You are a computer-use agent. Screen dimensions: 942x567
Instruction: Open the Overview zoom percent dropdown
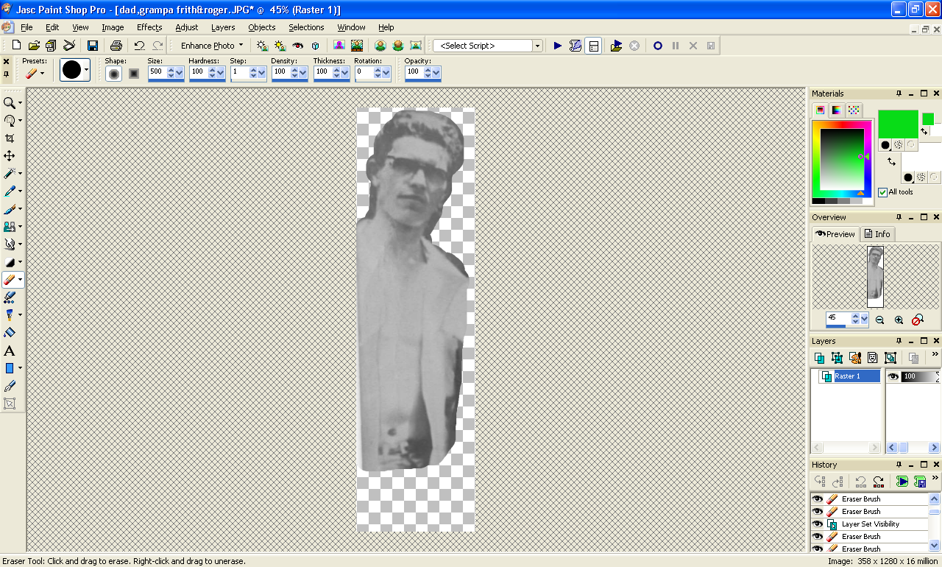[865, 320]
